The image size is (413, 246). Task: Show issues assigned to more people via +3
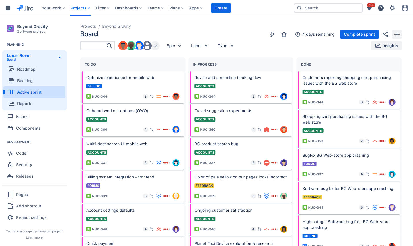pos(155,45)
